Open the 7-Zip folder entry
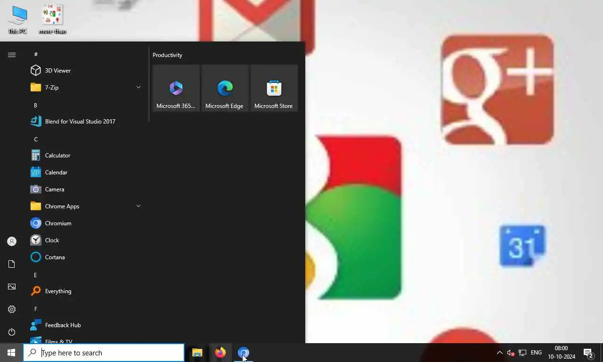Image resolution: width=603 pixels, height=362 pixels. [85, 87]
